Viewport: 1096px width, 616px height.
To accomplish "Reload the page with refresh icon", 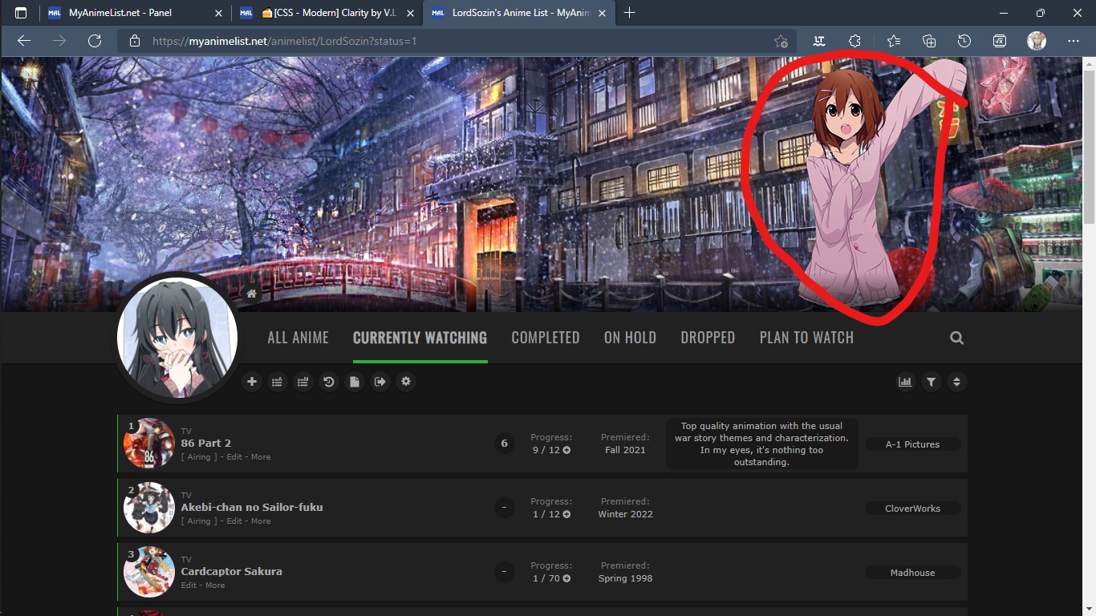I will [x=95, y=41].
